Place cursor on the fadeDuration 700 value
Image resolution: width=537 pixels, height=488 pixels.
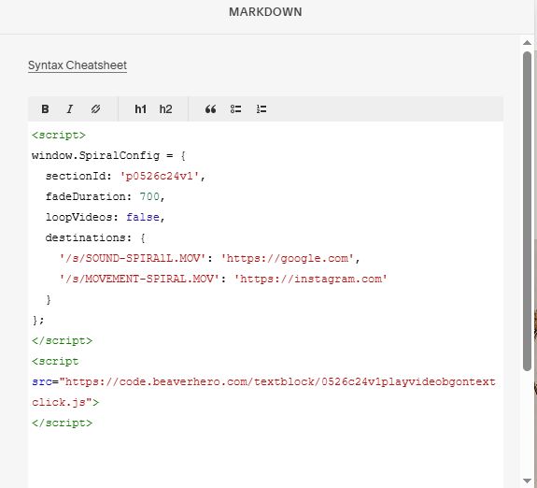149,196
